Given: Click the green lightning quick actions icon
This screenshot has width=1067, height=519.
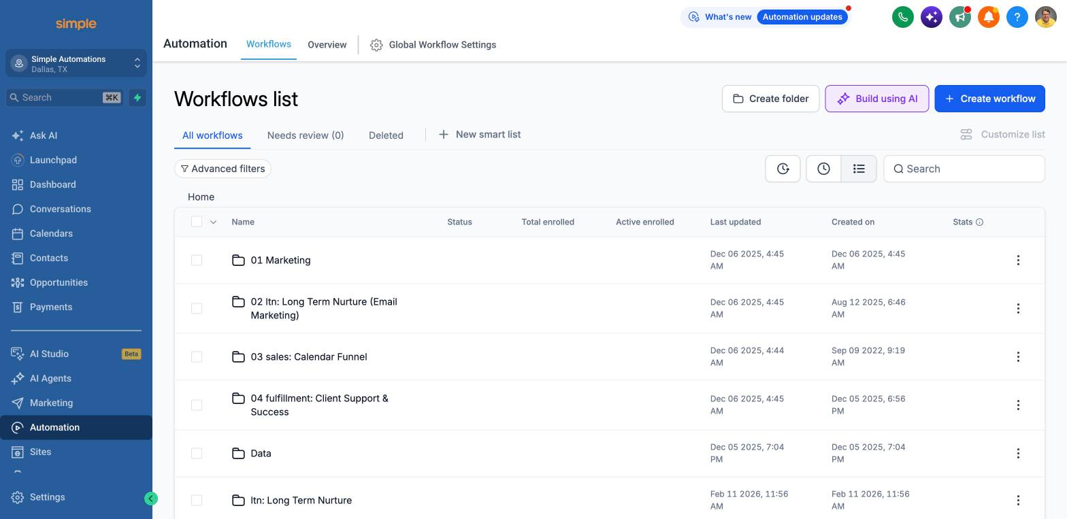Looking at the screenshot, I should [x=137, y=97].
